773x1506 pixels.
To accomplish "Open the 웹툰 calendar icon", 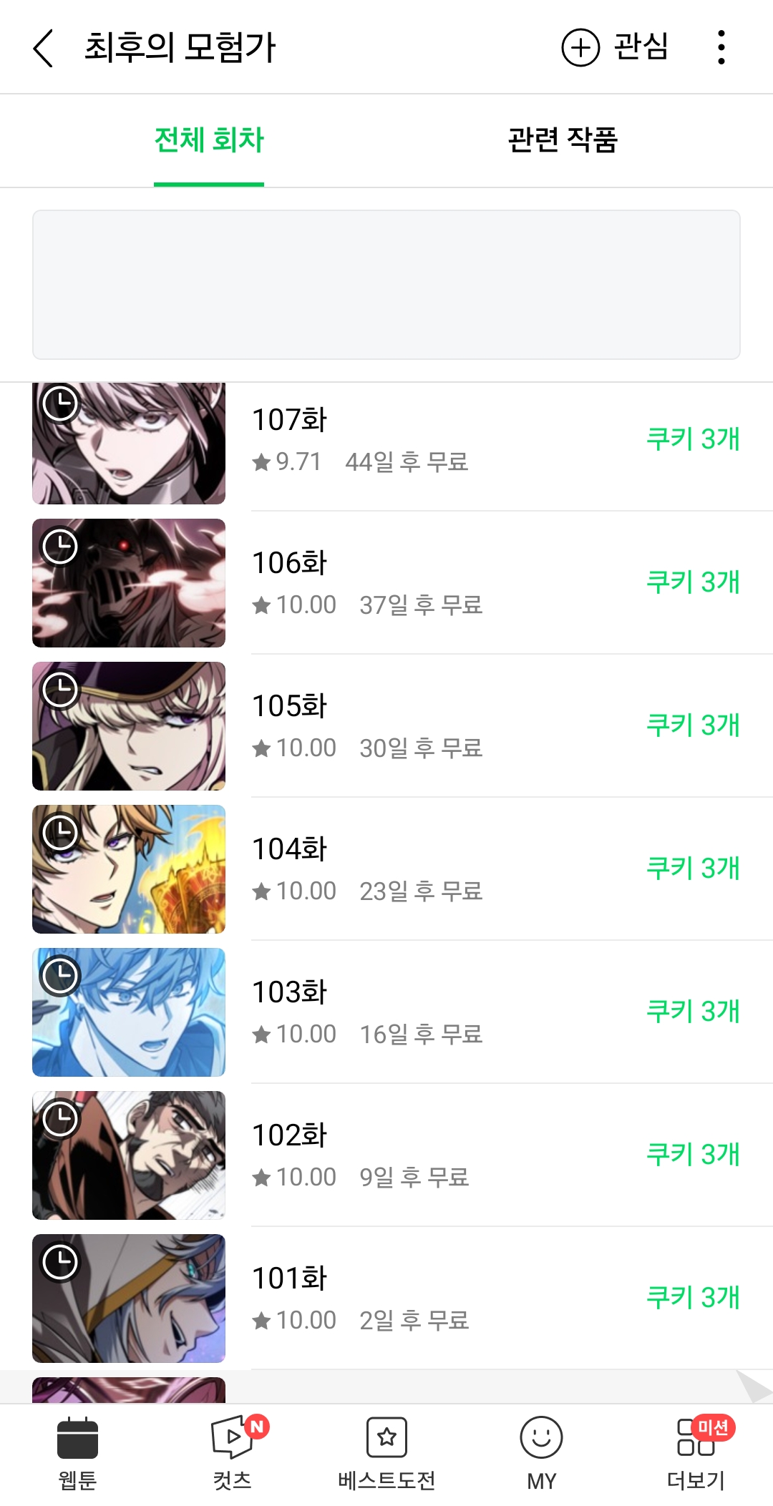I will pos(77,1437).
